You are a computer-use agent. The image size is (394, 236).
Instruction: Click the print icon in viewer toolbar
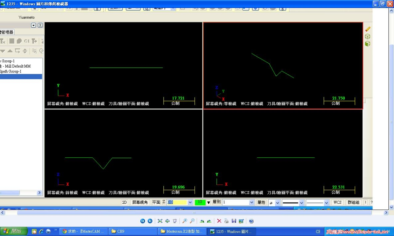tap(227, 221)
